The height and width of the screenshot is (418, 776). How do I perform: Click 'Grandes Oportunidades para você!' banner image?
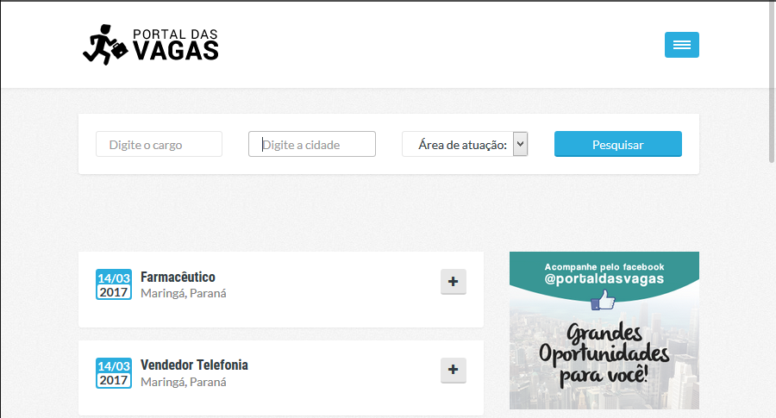coord(604,355)
